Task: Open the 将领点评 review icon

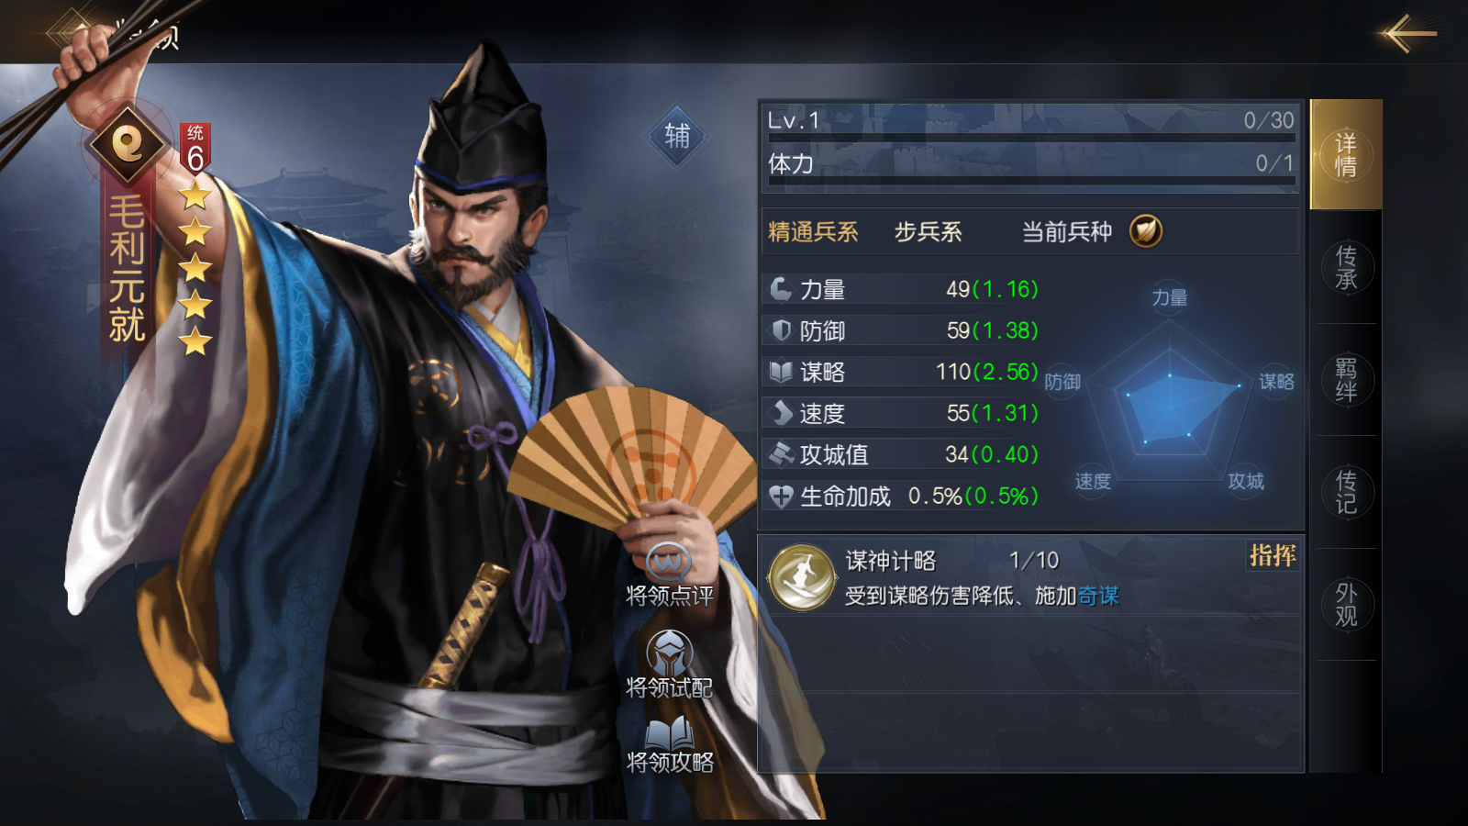Action: [669, 561]
